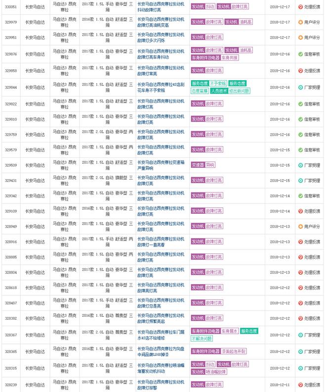326x392 pixels.
Task: Click the green review icon in row 329822
Action: [x=300, y=104]
